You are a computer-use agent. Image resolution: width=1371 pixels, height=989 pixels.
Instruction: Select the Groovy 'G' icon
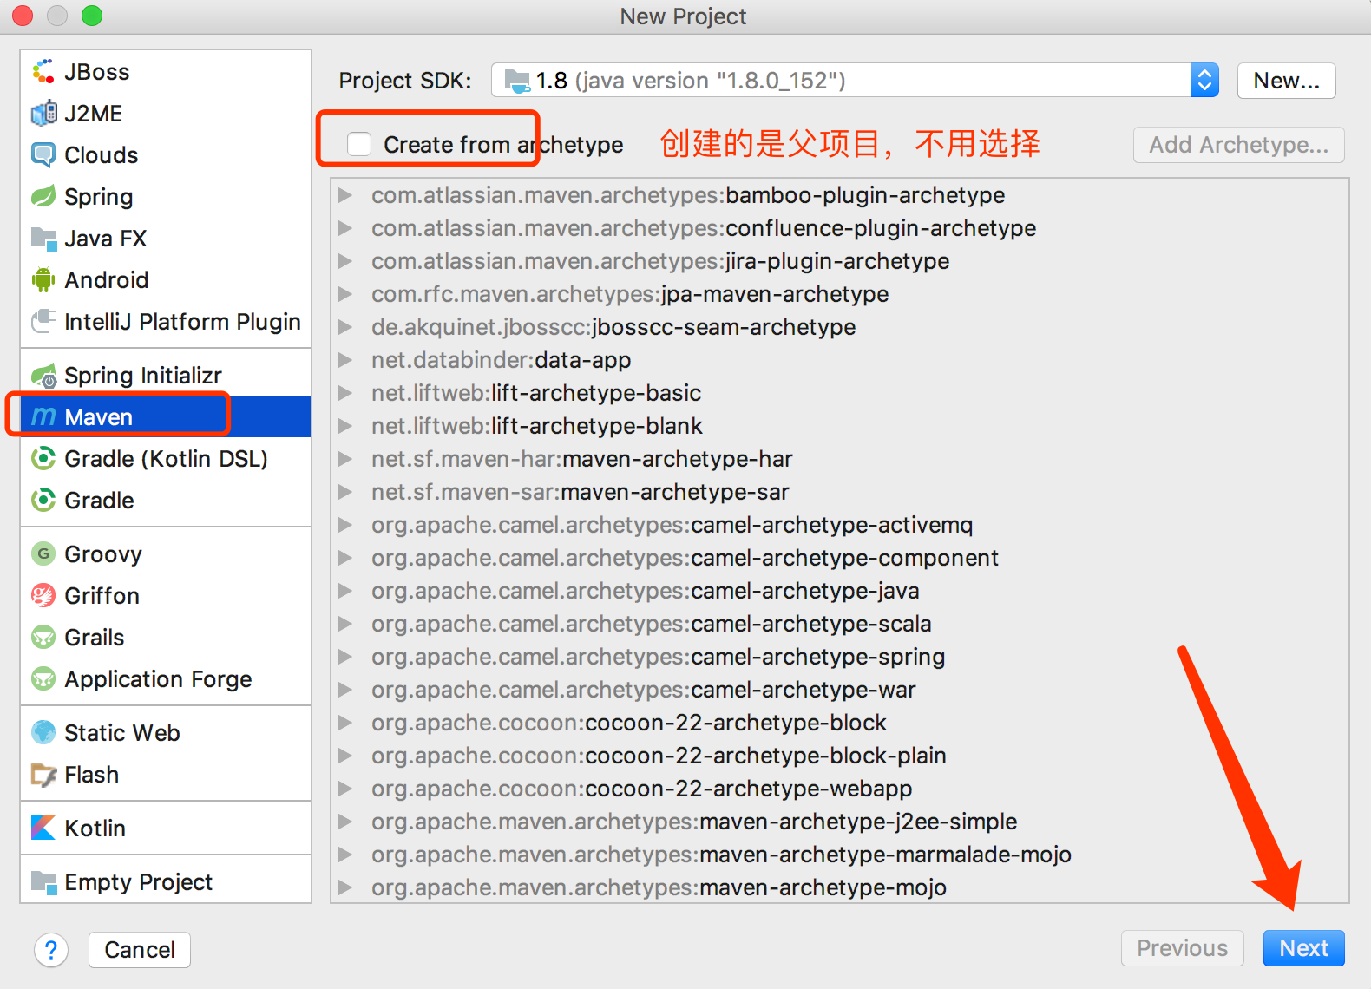[x=43, y=554]
